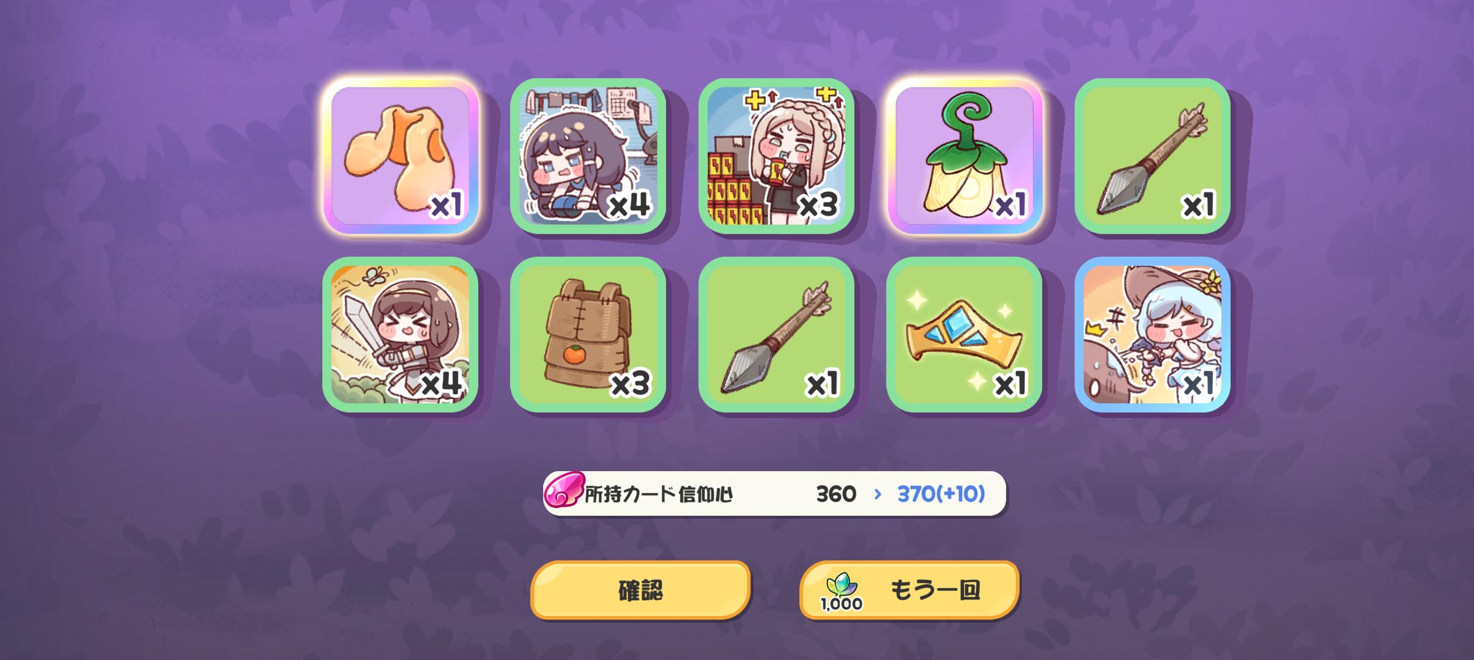Click the もう一回 draw again button
1474x660 pixels.
coord(909,590)
